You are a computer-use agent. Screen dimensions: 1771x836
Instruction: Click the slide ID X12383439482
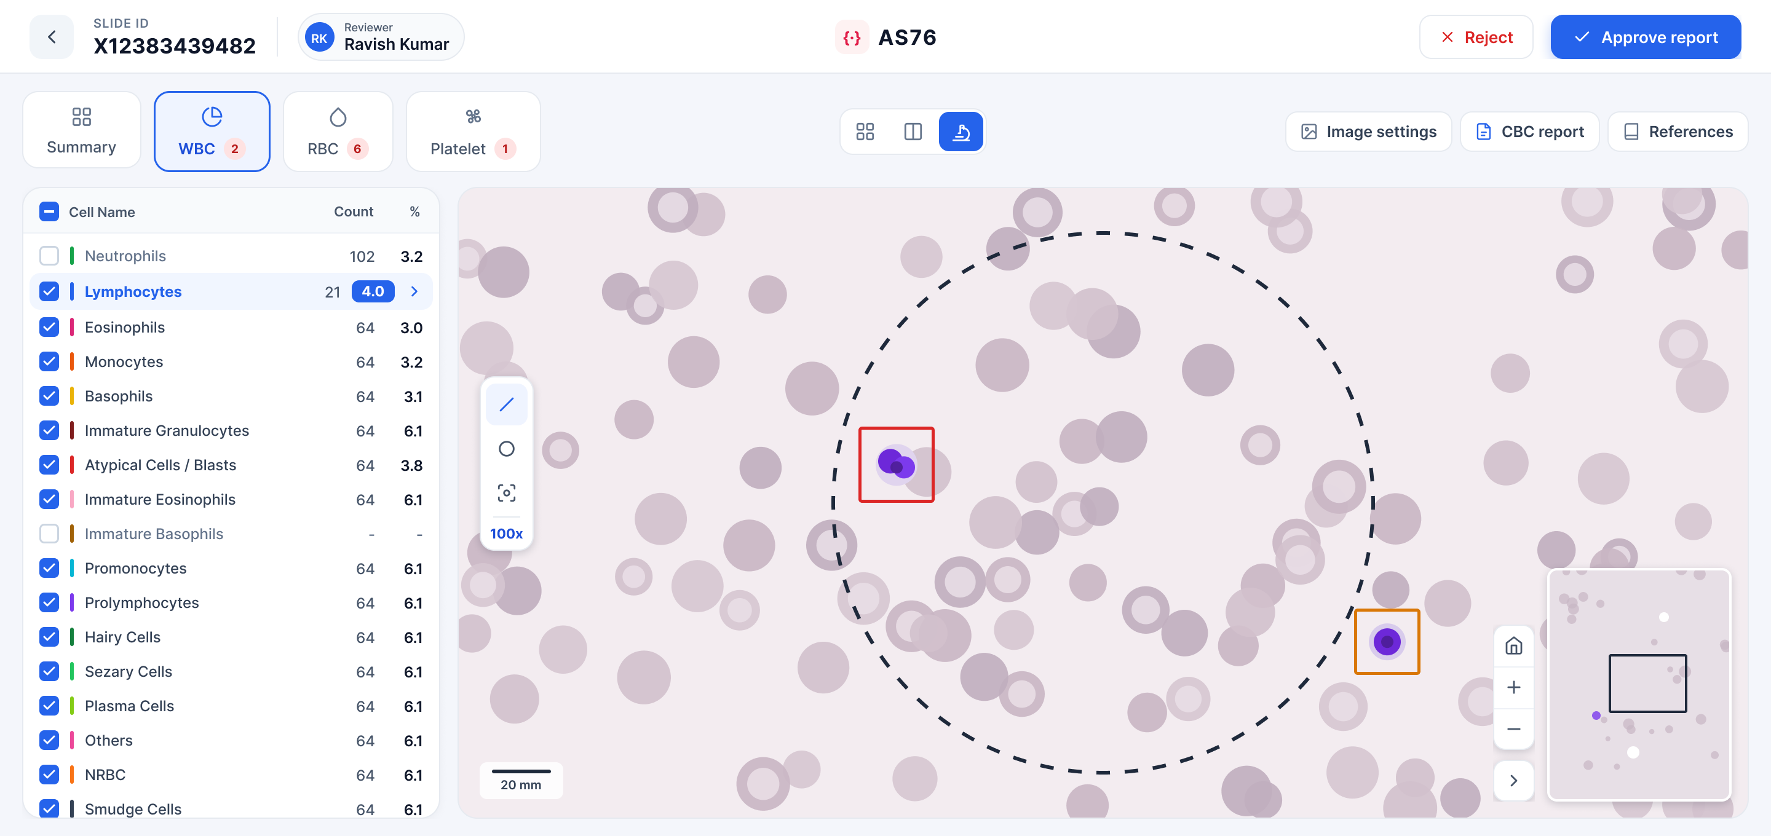point(175,45)
